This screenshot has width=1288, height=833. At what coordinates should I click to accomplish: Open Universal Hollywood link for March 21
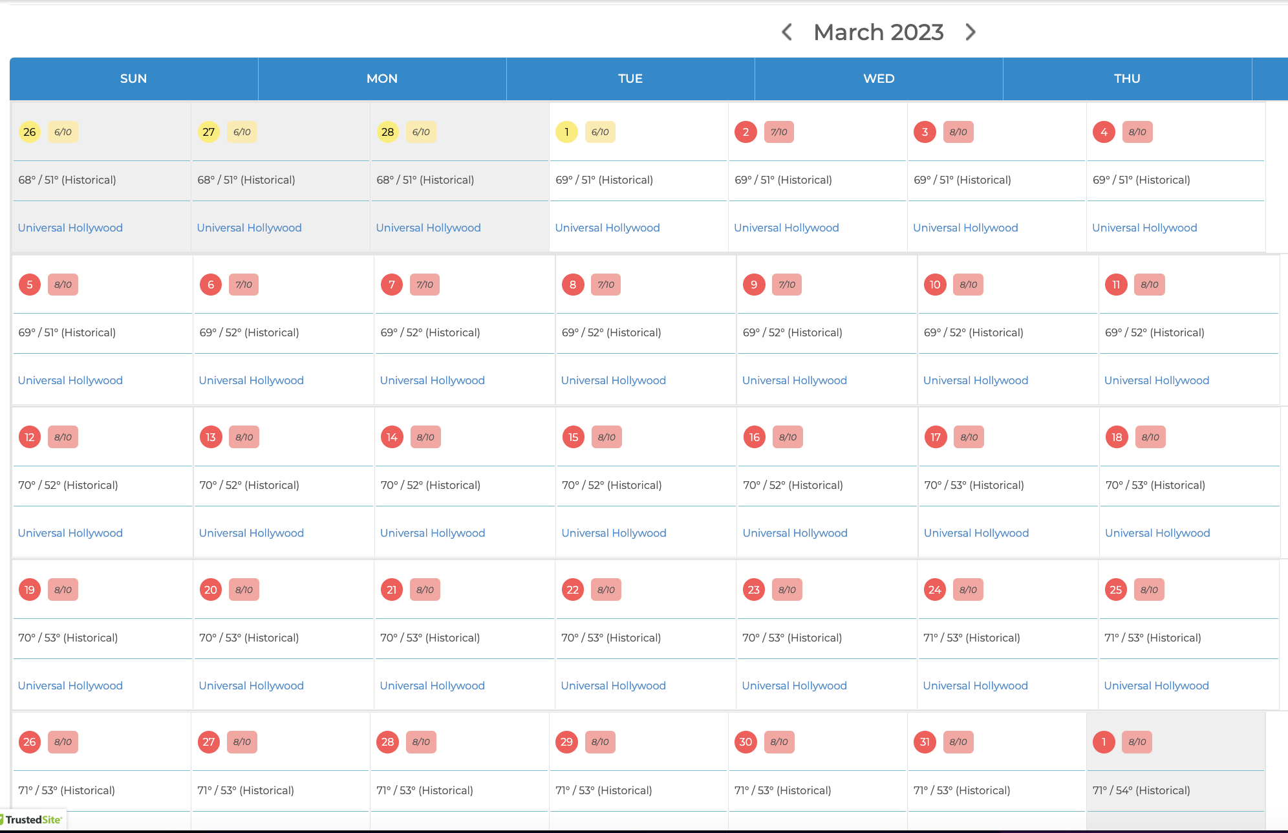(x=433, y=686)
